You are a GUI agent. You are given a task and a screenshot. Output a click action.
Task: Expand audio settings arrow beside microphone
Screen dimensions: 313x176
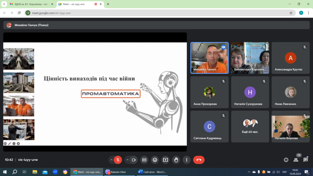tap(111, 160)
